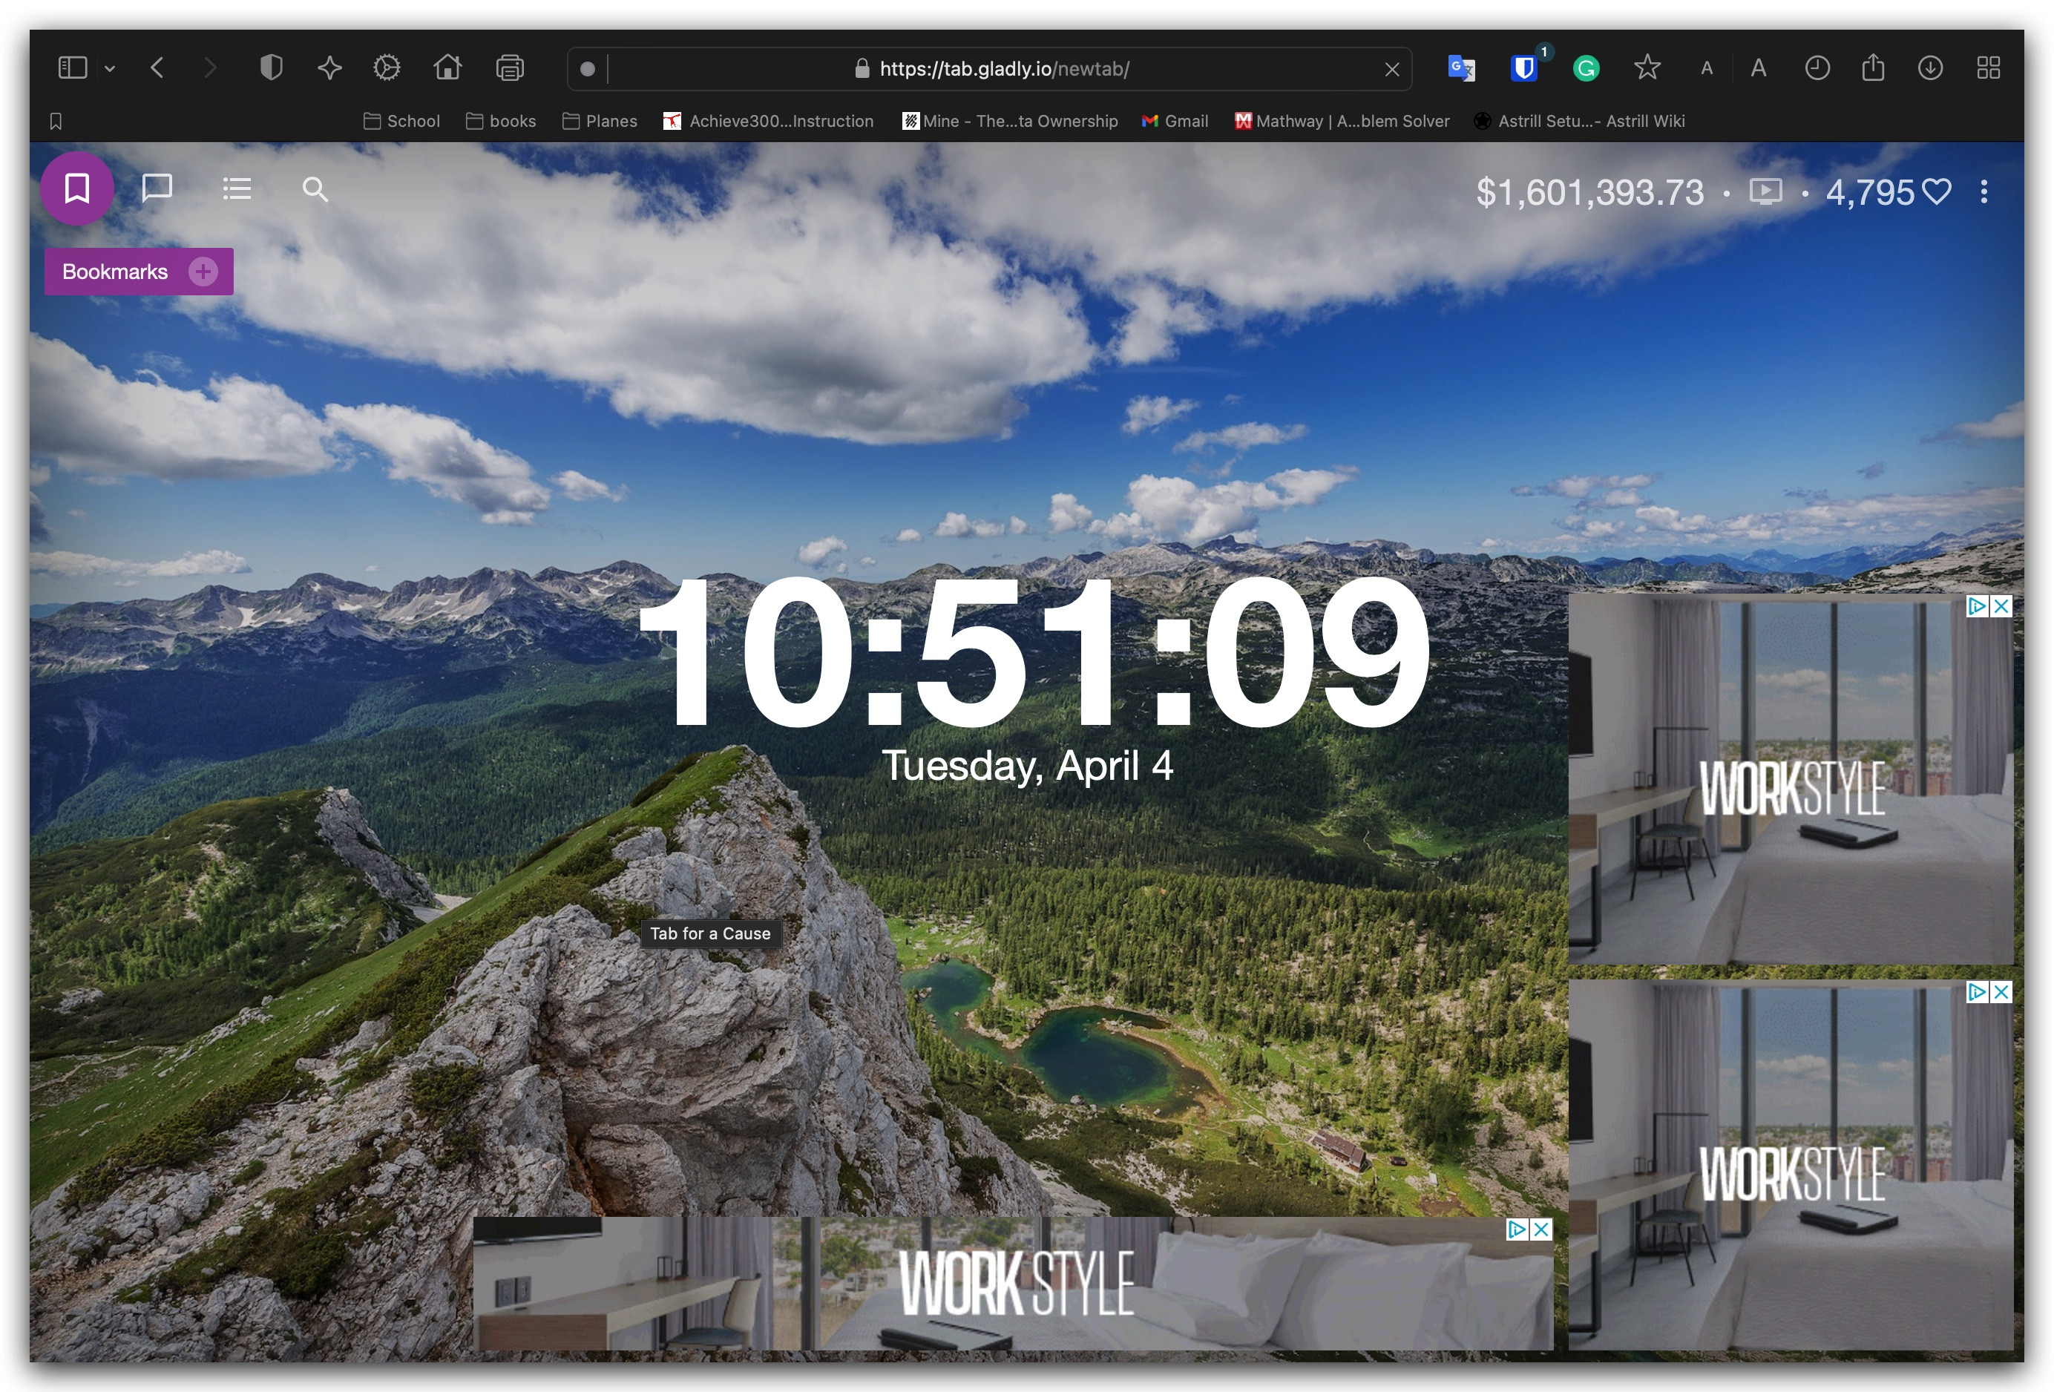Star this page as favorite
The height and width of the screenshot is (1392, 2054).
pyautogui.click(x=1647, y=68)
